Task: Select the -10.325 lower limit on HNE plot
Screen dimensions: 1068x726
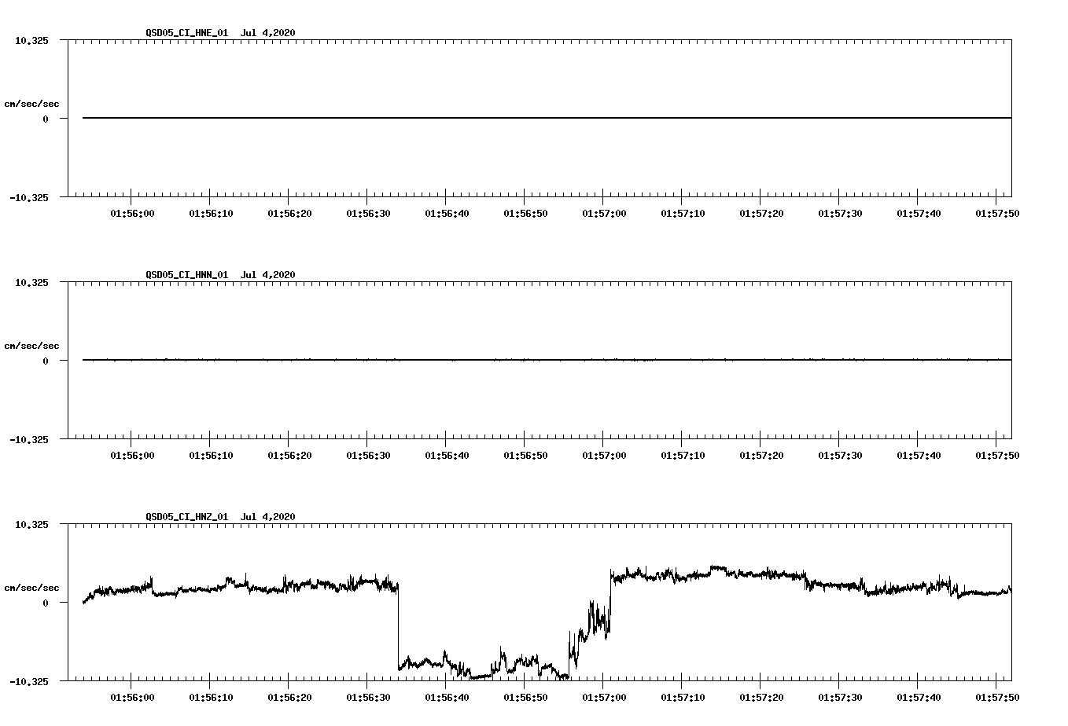Action: click(29, 198)
